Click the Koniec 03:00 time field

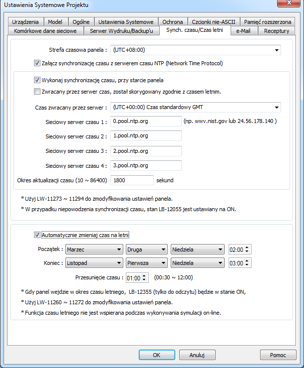[x=237, y=263]
